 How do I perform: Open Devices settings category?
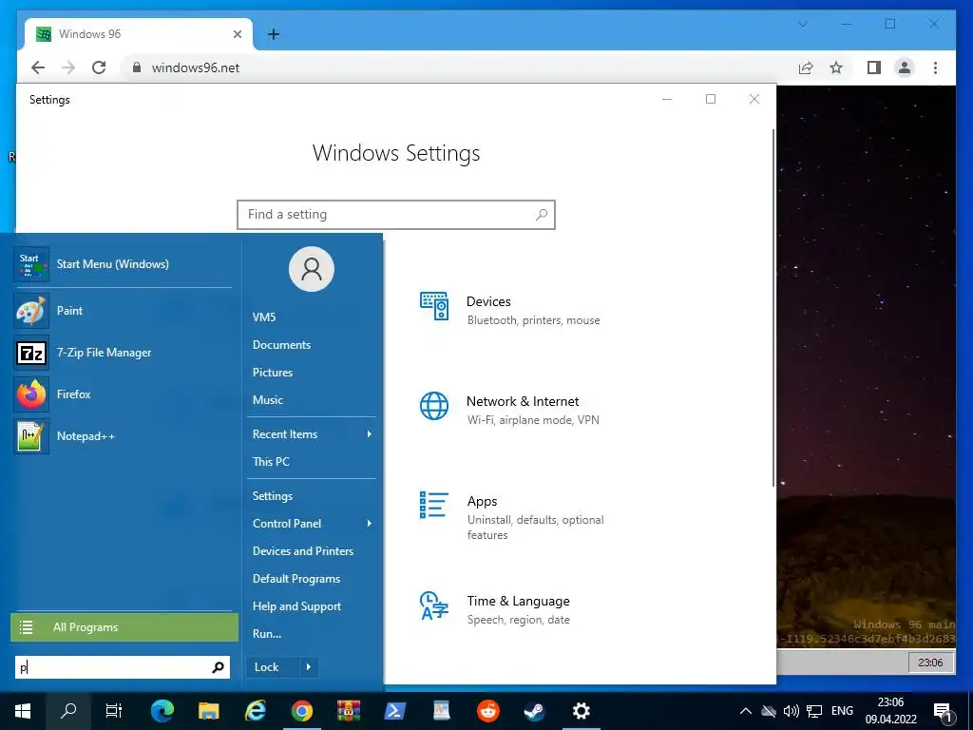pyautogui.click(x=510, y=310)
